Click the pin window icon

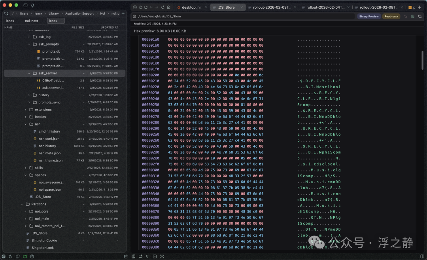(x=32, y=5)
